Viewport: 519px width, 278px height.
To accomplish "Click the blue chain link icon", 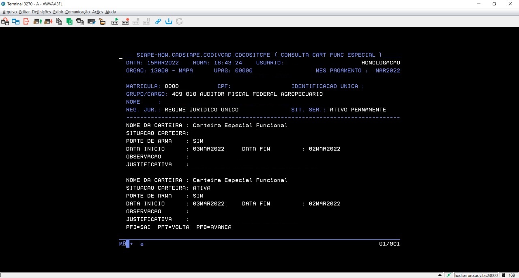I will [158, 21].
